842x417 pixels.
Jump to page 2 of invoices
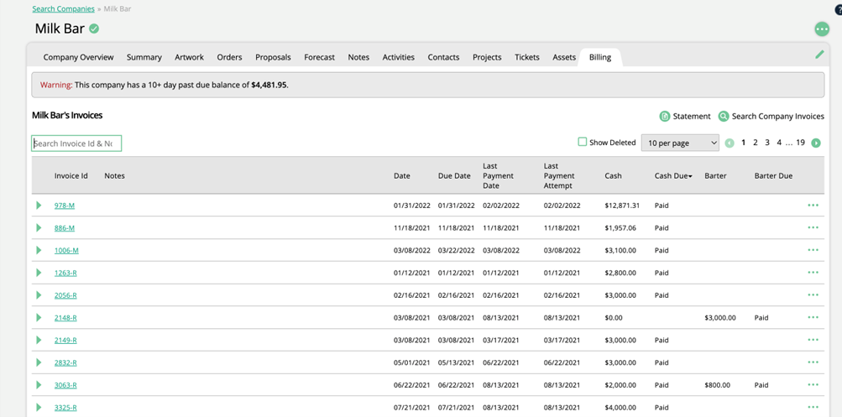[x=755, y=143]
